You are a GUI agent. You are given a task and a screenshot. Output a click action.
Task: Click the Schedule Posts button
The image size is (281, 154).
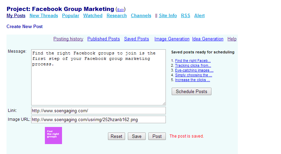point(192,91)
